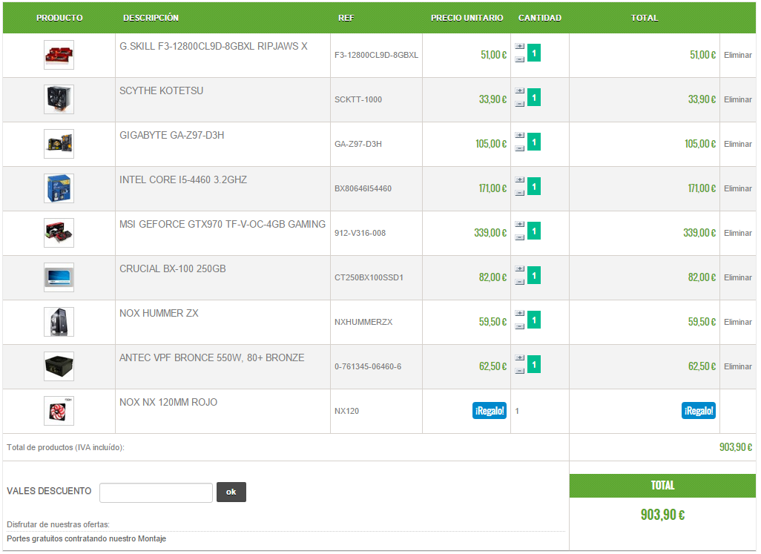Remove Antec VPF Bronce with Eliminar
The width and height of the screenshot is (761, 554).
point(738,367)
